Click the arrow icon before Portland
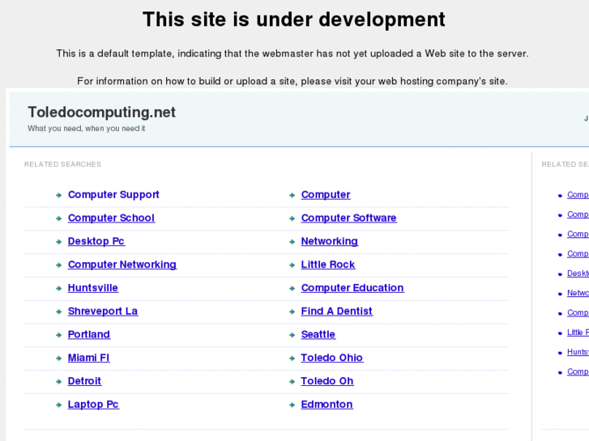 pos(58,335)
